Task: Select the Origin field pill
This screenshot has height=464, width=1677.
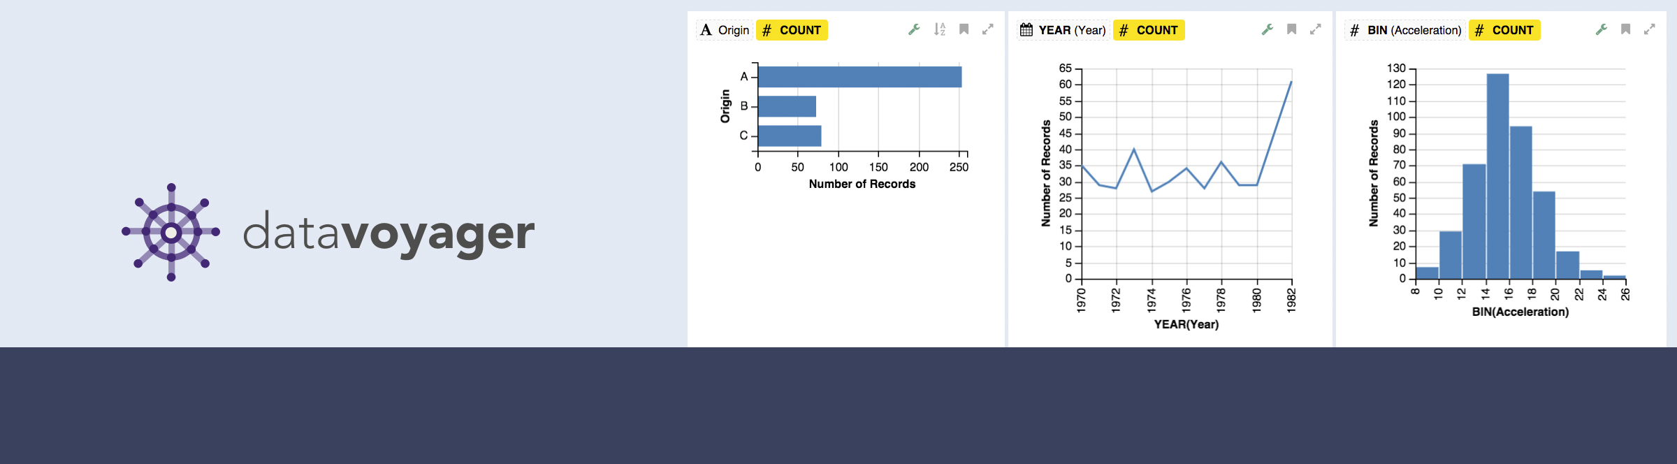Action: [x=725, y=30]
